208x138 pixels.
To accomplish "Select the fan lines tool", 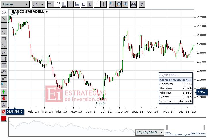I will tap(4, 52).
